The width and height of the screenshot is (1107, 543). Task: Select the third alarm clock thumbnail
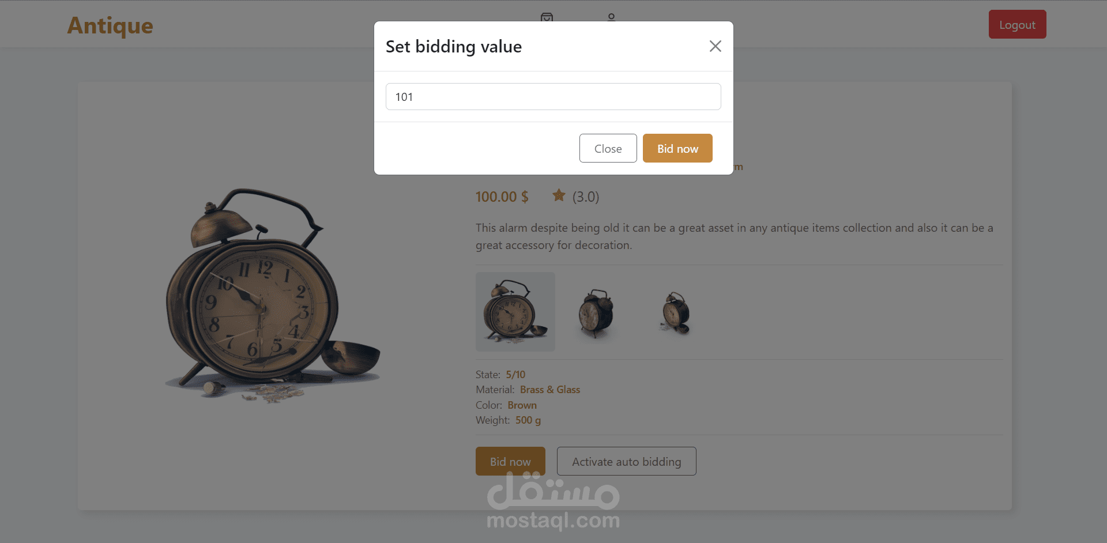pos(675,312)
